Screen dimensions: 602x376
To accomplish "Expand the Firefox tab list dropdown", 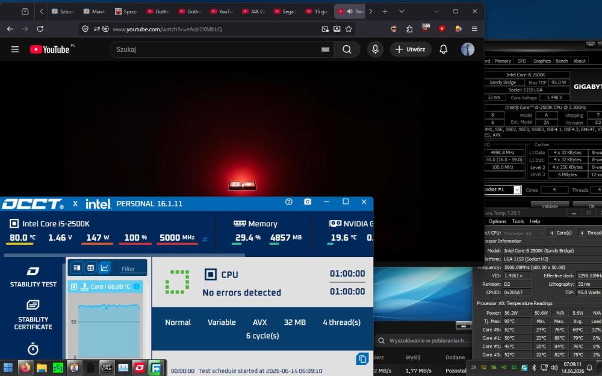I will (x=402, y=11).
